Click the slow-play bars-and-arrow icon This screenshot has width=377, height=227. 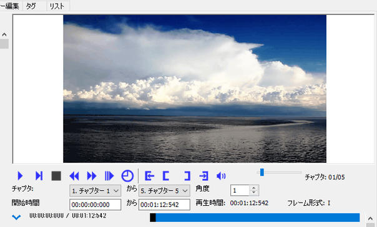point(109,176)
